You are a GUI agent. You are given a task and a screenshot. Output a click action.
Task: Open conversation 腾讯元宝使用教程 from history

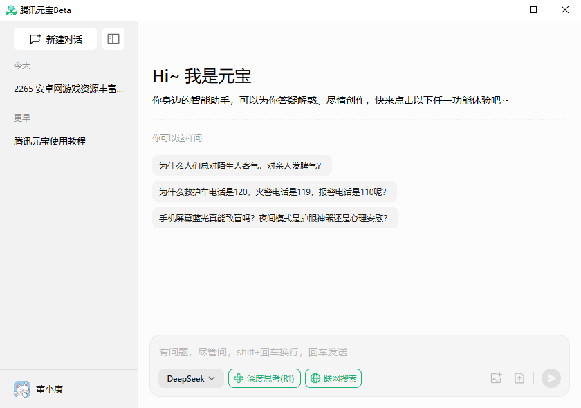tap(48, 141)
